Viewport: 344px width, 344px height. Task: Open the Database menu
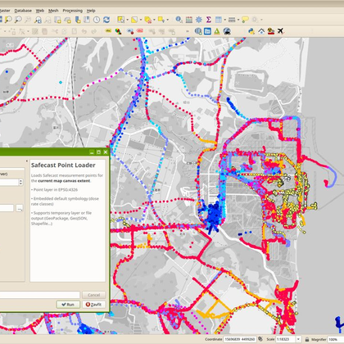pos(23,11)
